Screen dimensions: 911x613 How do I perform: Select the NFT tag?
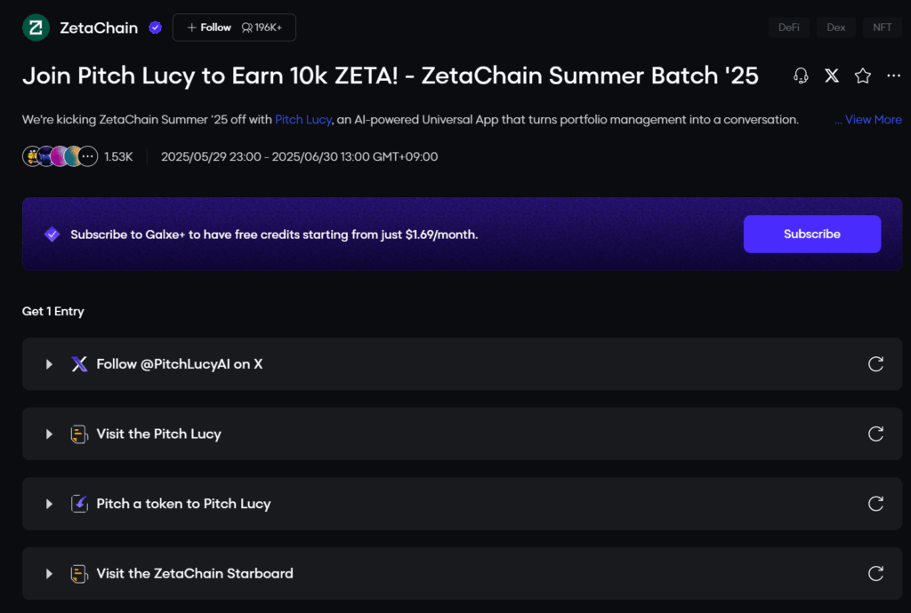click(x=882, y=28)
